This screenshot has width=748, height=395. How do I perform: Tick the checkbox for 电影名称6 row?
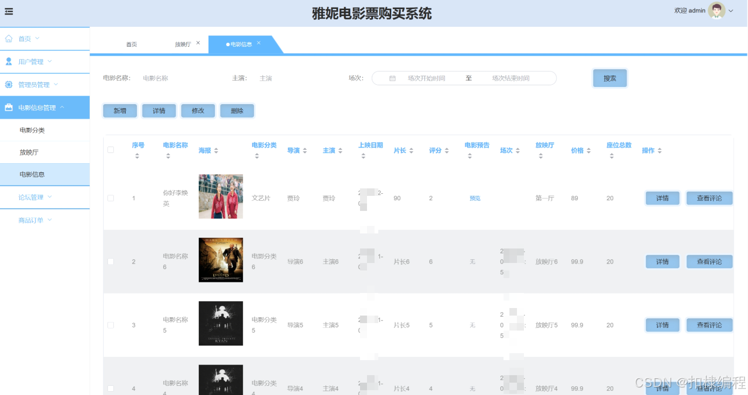pos(111,261)
